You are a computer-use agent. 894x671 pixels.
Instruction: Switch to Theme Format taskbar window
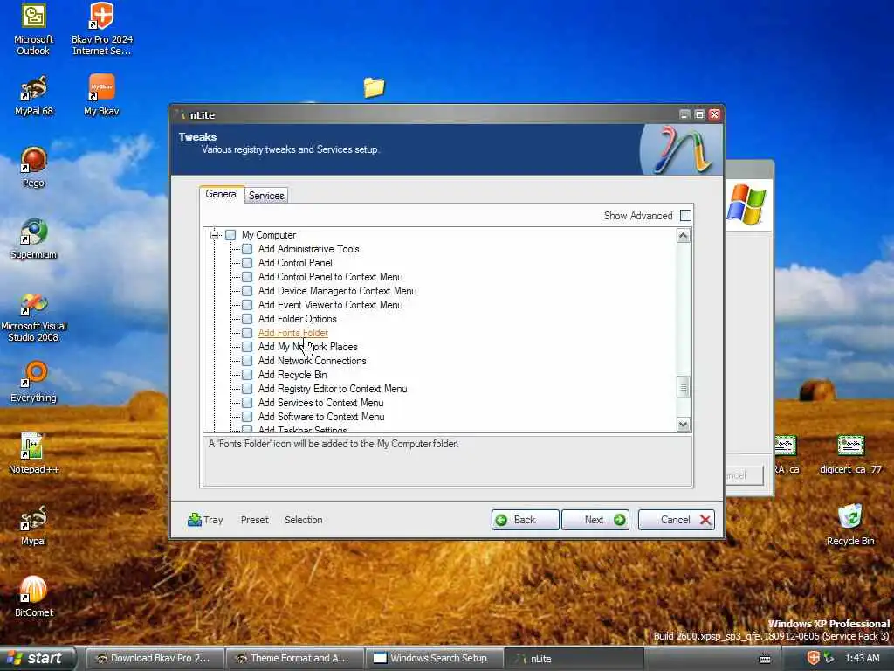pos(295,659)
